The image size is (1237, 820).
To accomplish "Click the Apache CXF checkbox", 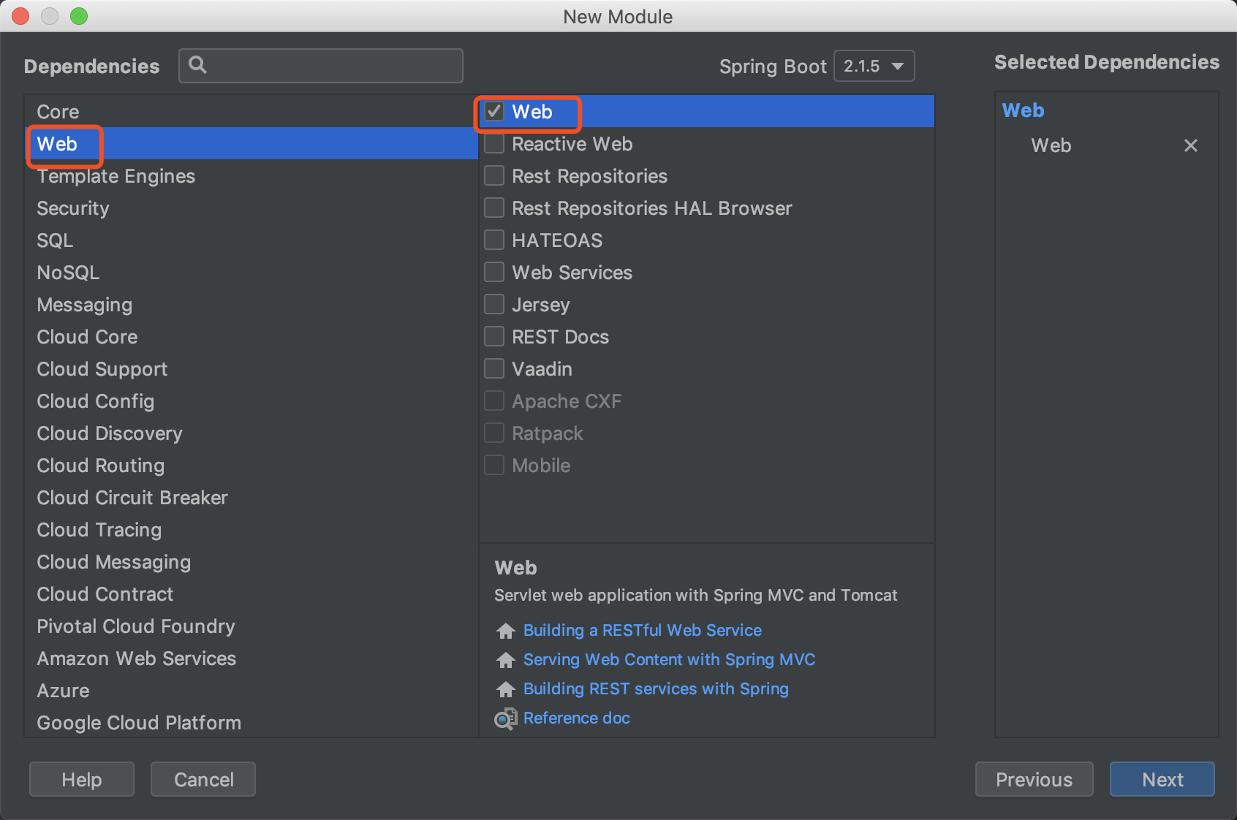I will [494, 401].
